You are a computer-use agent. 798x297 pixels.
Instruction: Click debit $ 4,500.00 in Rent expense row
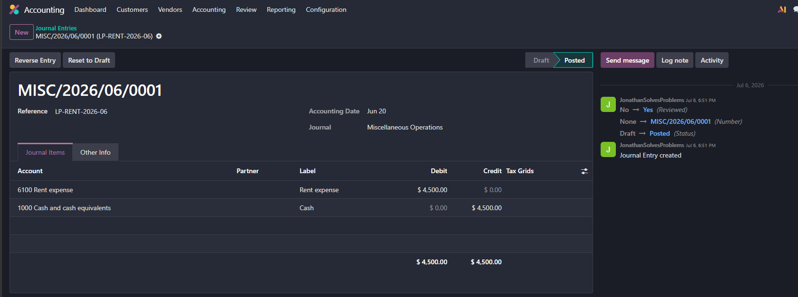(432, 190)
